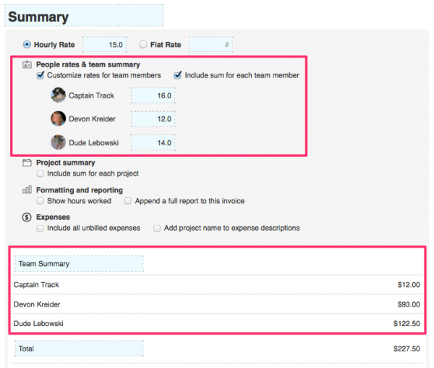Select the Flat Rate option
The image size is (434, 368).
[x=143, y=44]
